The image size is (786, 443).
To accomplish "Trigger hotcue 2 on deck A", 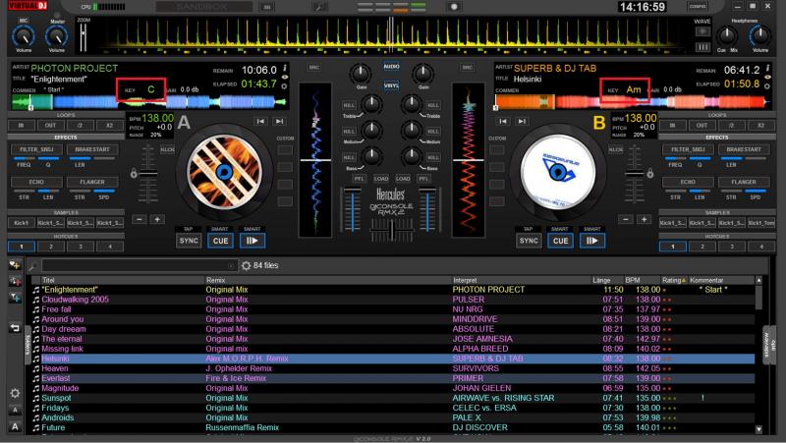I will (x=51, y=246).
